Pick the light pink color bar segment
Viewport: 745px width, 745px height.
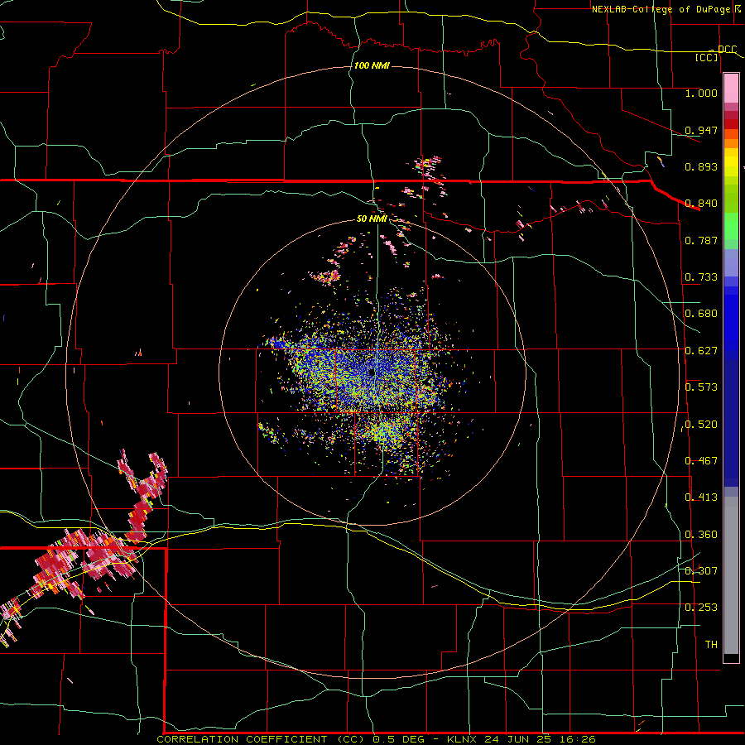click(731, 89)
